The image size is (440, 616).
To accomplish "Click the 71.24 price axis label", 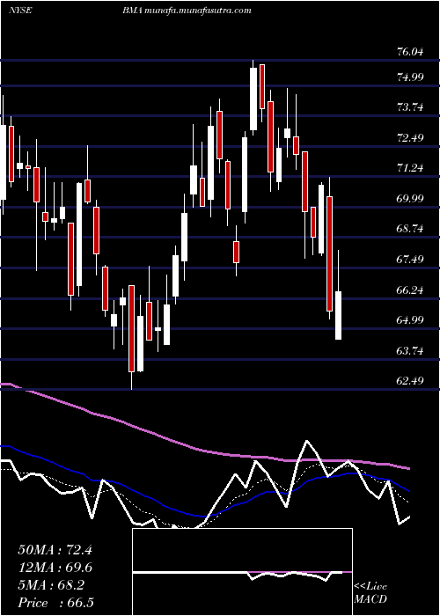I will click(411, 168).
